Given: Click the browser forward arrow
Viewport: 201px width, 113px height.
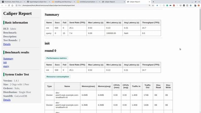Looking at the screenshot, I should tap(6, 6).
